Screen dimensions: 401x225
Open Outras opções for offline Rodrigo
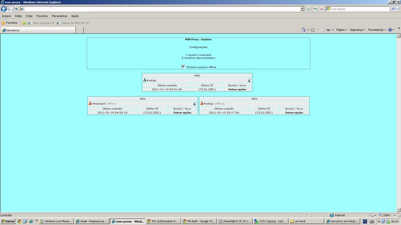[294, 112]
